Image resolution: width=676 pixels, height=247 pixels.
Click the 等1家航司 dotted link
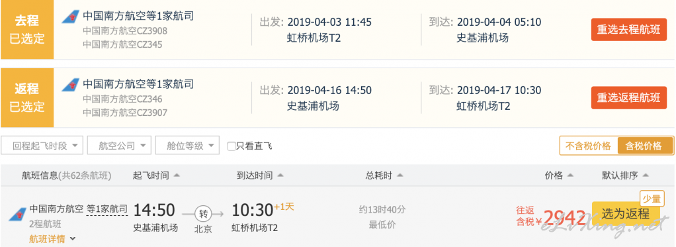point(107,209)
